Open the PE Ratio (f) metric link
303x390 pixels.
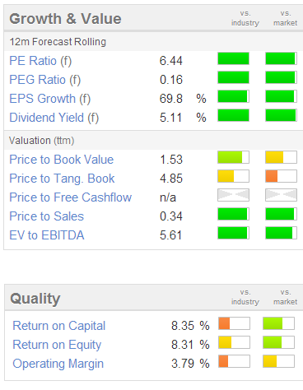point(40,61)
